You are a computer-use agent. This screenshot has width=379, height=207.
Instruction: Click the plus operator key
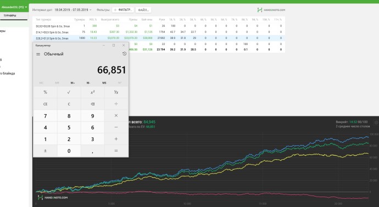coord(116,139)
